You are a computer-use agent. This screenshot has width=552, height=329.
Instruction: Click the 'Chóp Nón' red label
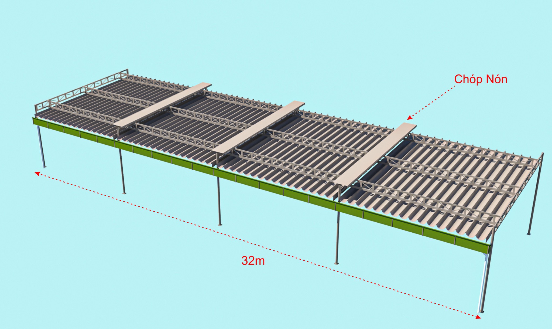[481, 79]
